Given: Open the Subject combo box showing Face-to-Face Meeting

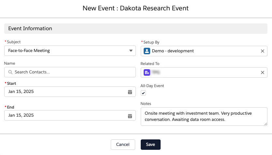Looking at the screenshot, I should (x=65, y=51).
